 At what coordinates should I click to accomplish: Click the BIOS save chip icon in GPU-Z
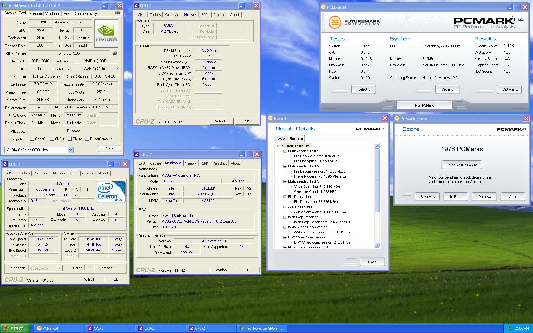click(115, 53)
